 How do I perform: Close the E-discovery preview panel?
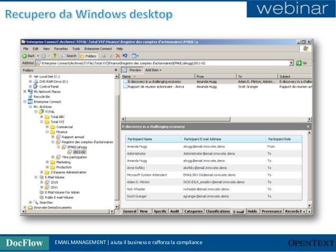point(308,127)
